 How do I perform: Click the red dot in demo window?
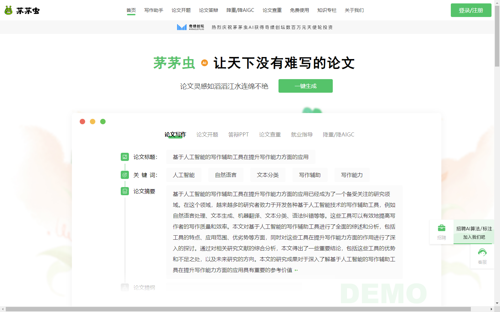click(x=82, y=122)
